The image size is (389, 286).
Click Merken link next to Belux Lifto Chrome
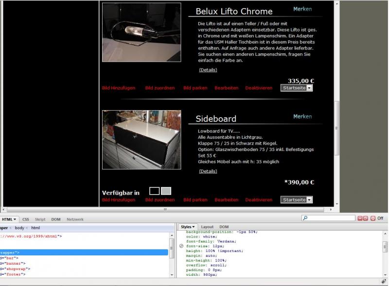[x=302, y=9]
